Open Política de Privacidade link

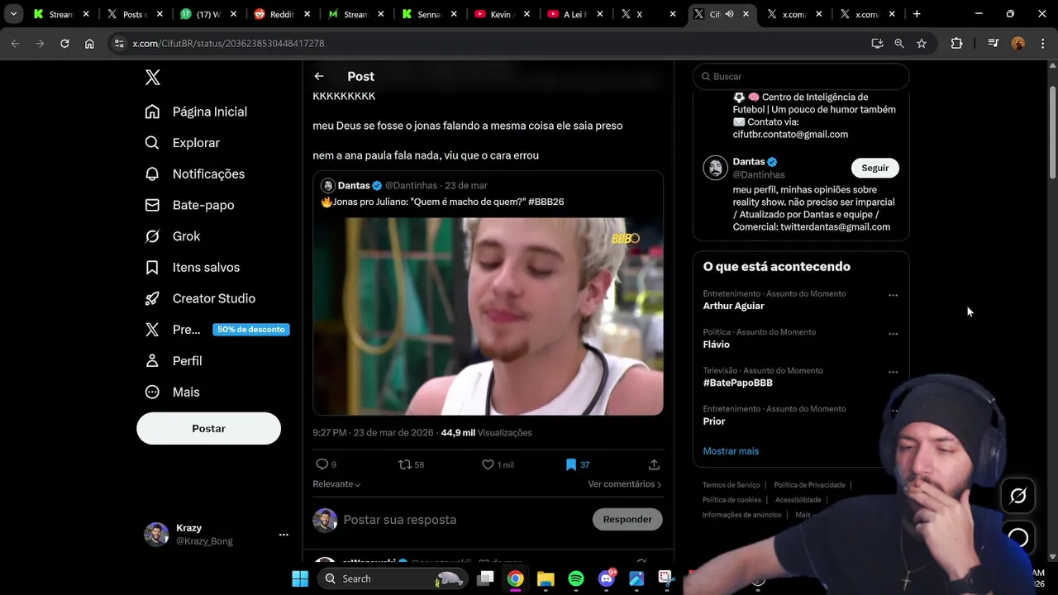(x=809, y=485)
